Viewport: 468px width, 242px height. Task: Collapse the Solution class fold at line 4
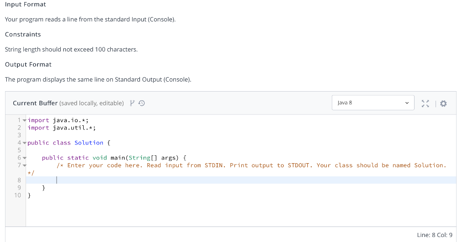click(x=25, y=143)
